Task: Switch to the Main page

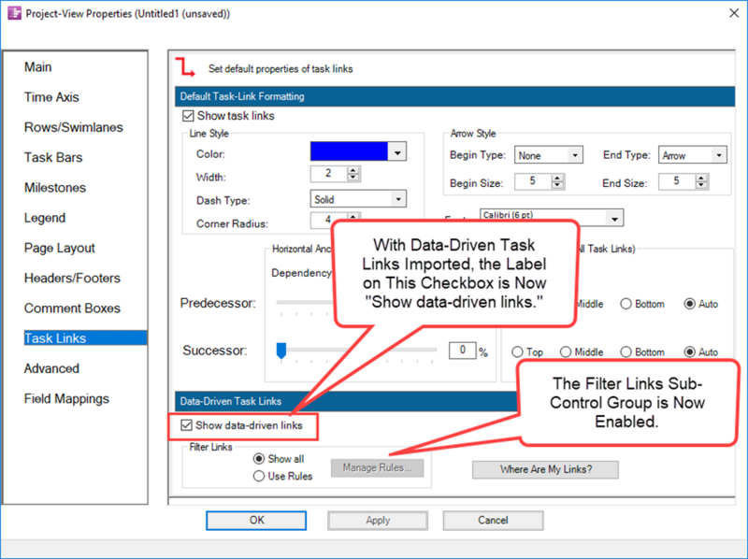Action: (x=38, y=67)
